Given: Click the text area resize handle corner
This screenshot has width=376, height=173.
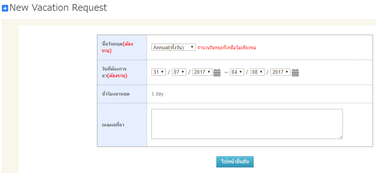Looking at the screenshot, I should click(341, 137).
